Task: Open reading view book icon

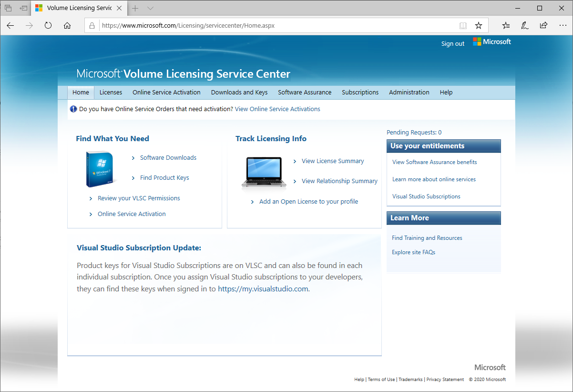Action: coord(462,26)
